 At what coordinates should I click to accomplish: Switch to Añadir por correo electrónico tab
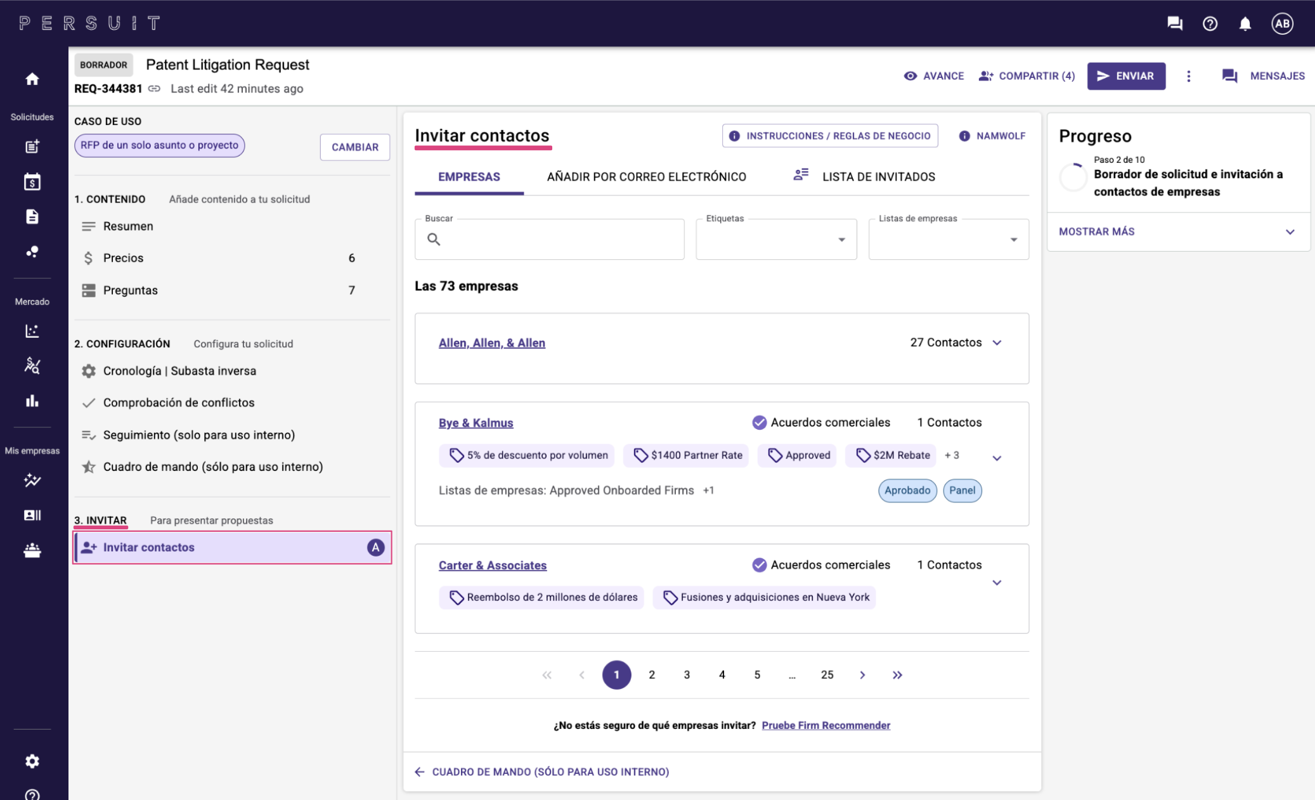646,177
